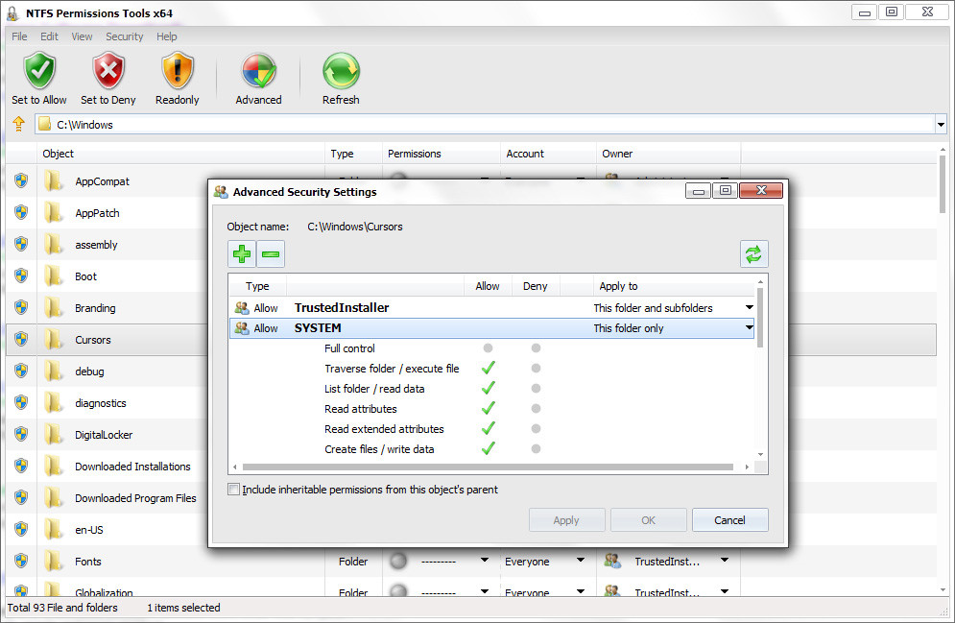Screen dimensions: 955x623
Task: Click the shield icon beside assembly
Action: point(21,244)
